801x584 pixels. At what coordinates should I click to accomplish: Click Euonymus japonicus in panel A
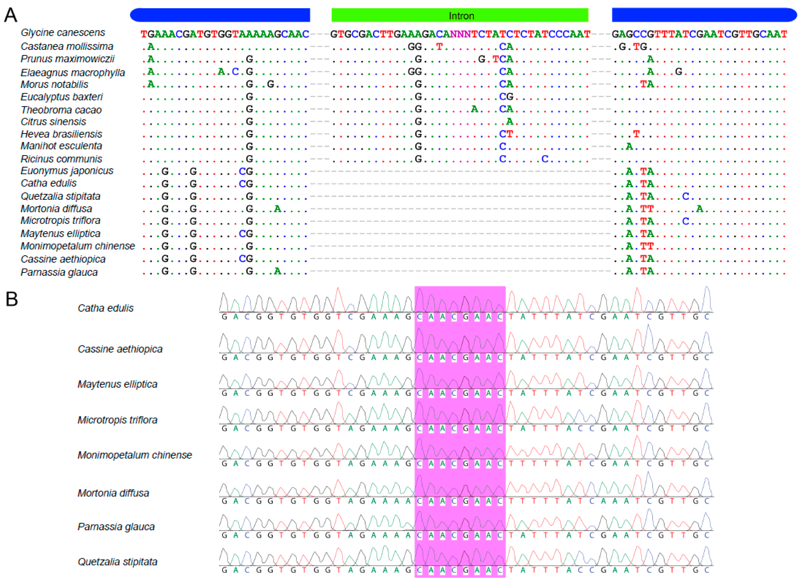[67, 171]
